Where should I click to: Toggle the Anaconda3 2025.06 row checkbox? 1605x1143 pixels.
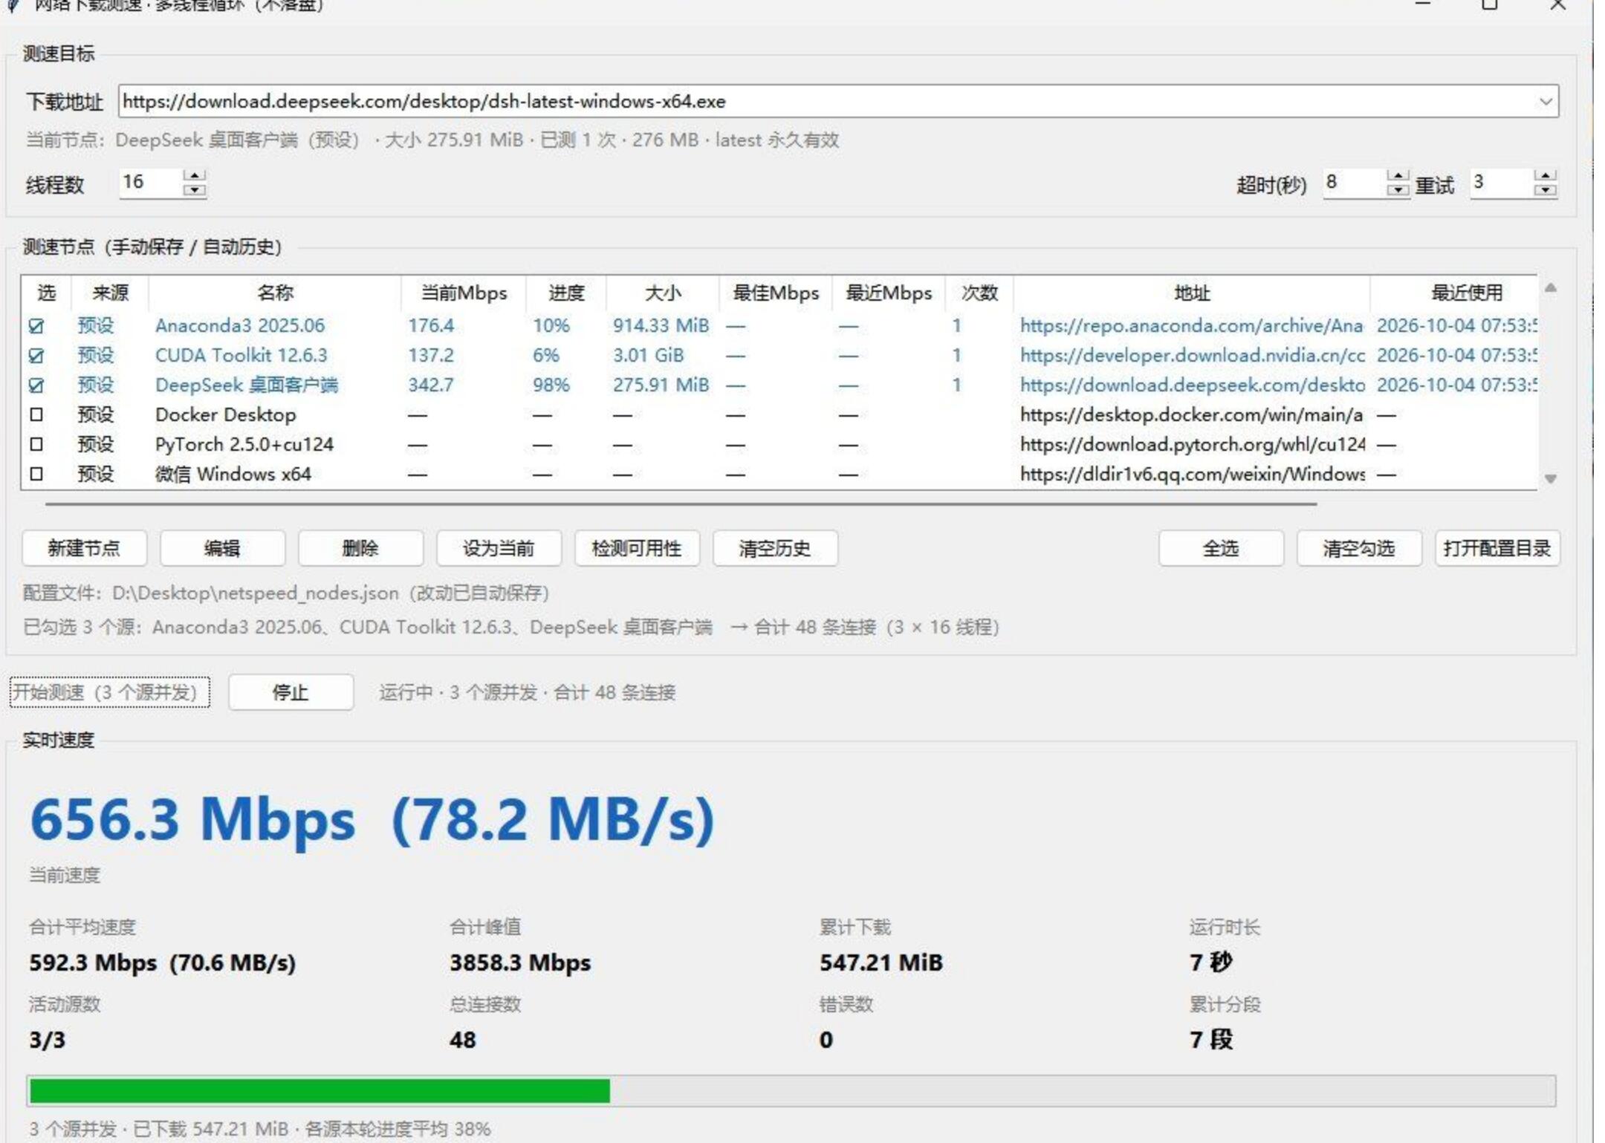(36, 326)
